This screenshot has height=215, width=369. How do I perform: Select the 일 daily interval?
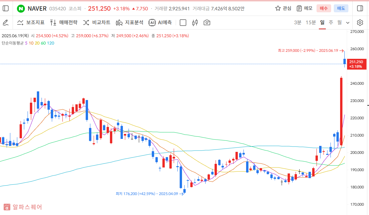point(322,23)
